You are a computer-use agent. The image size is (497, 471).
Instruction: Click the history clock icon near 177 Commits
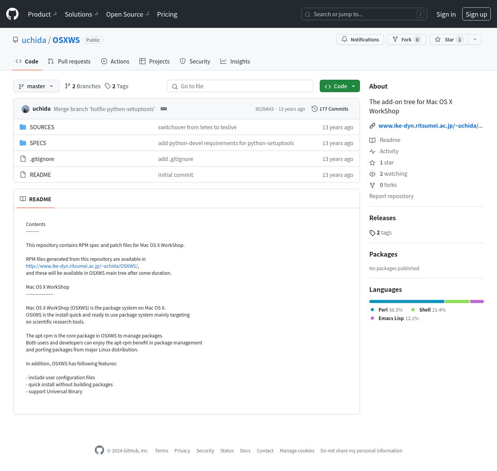click(315, 109)
